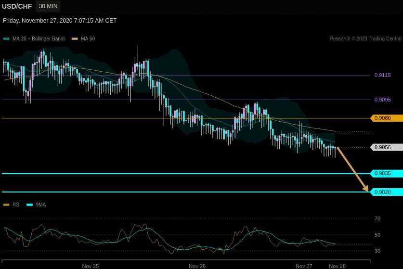Image resolution: width=403 pixels, height=269 pixels.
Task: Click the cyan 0.9035 target price tag
Action: (x=386, y=173)
